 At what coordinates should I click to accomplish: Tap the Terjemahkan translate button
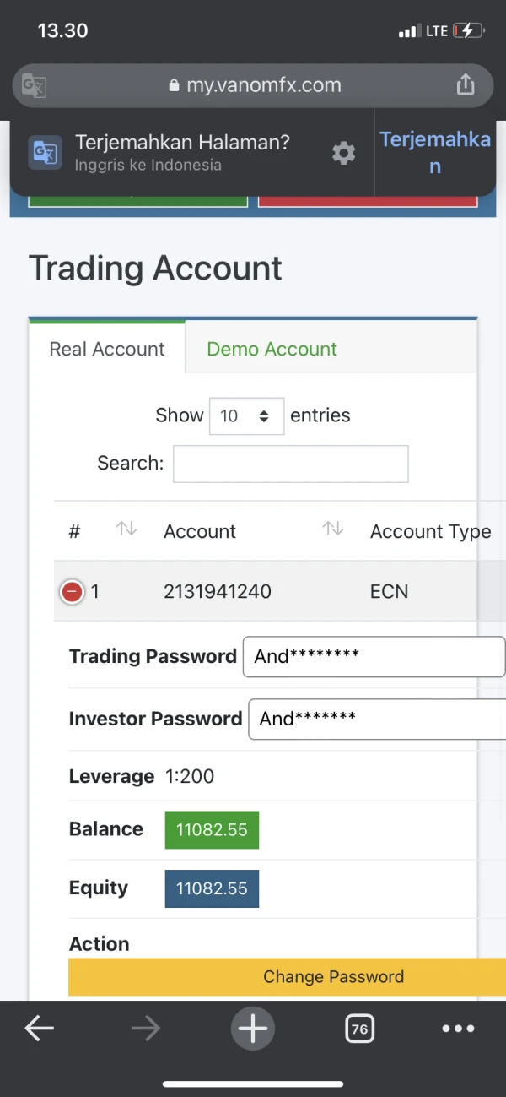(434, 152)
